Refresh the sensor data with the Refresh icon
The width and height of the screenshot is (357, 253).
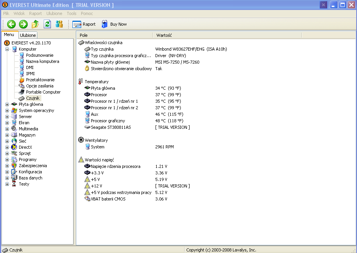(47, 24)
